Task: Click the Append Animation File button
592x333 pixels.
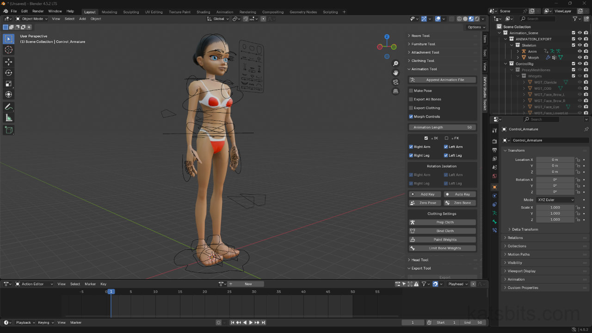Action: click(x=445, y=80)
